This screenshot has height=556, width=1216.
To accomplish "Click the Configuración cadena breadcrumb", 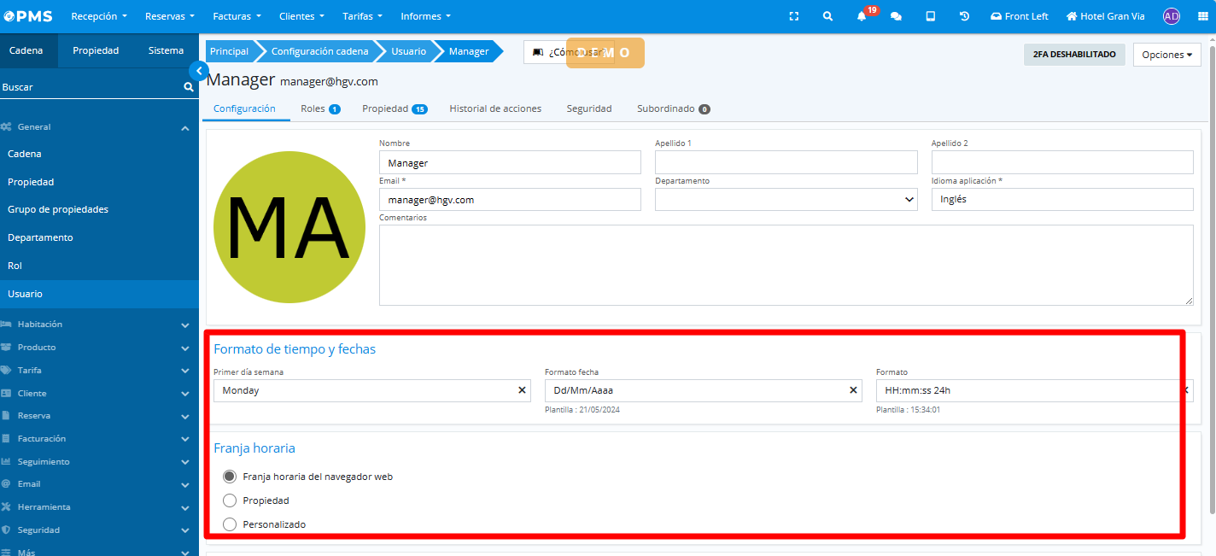I will point(319,51).
